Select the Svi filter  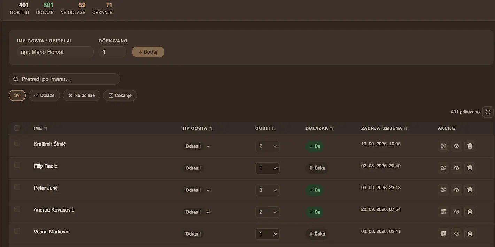click(17, 95)
